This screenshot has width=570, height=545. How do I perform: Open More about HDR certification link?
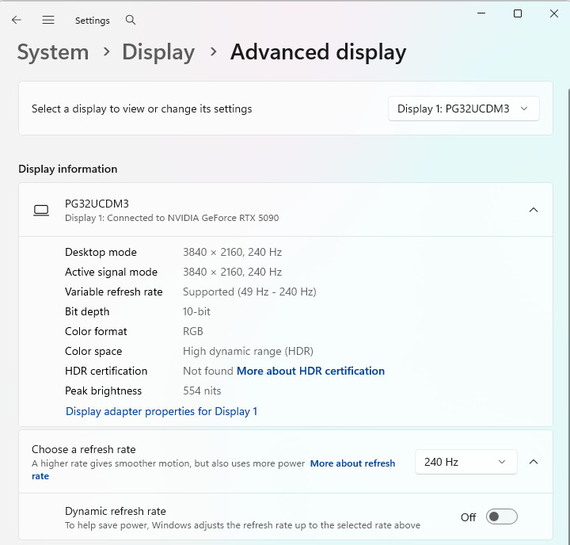tap(310, 371)
